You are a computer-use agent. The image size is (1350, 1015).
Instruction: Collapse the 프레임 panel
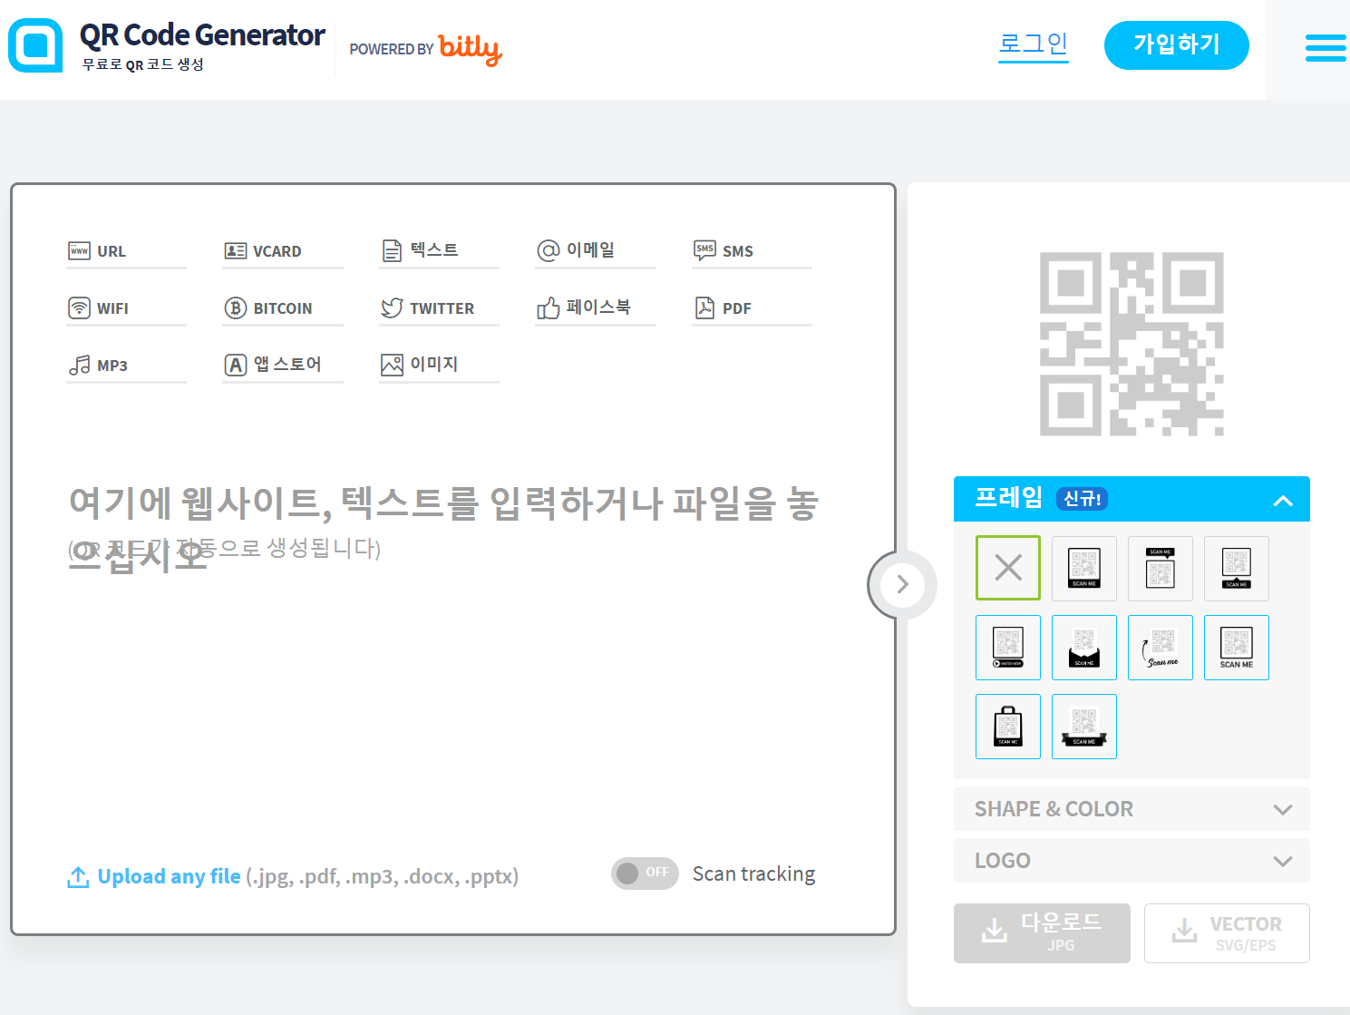click(x=1283, y=499)
